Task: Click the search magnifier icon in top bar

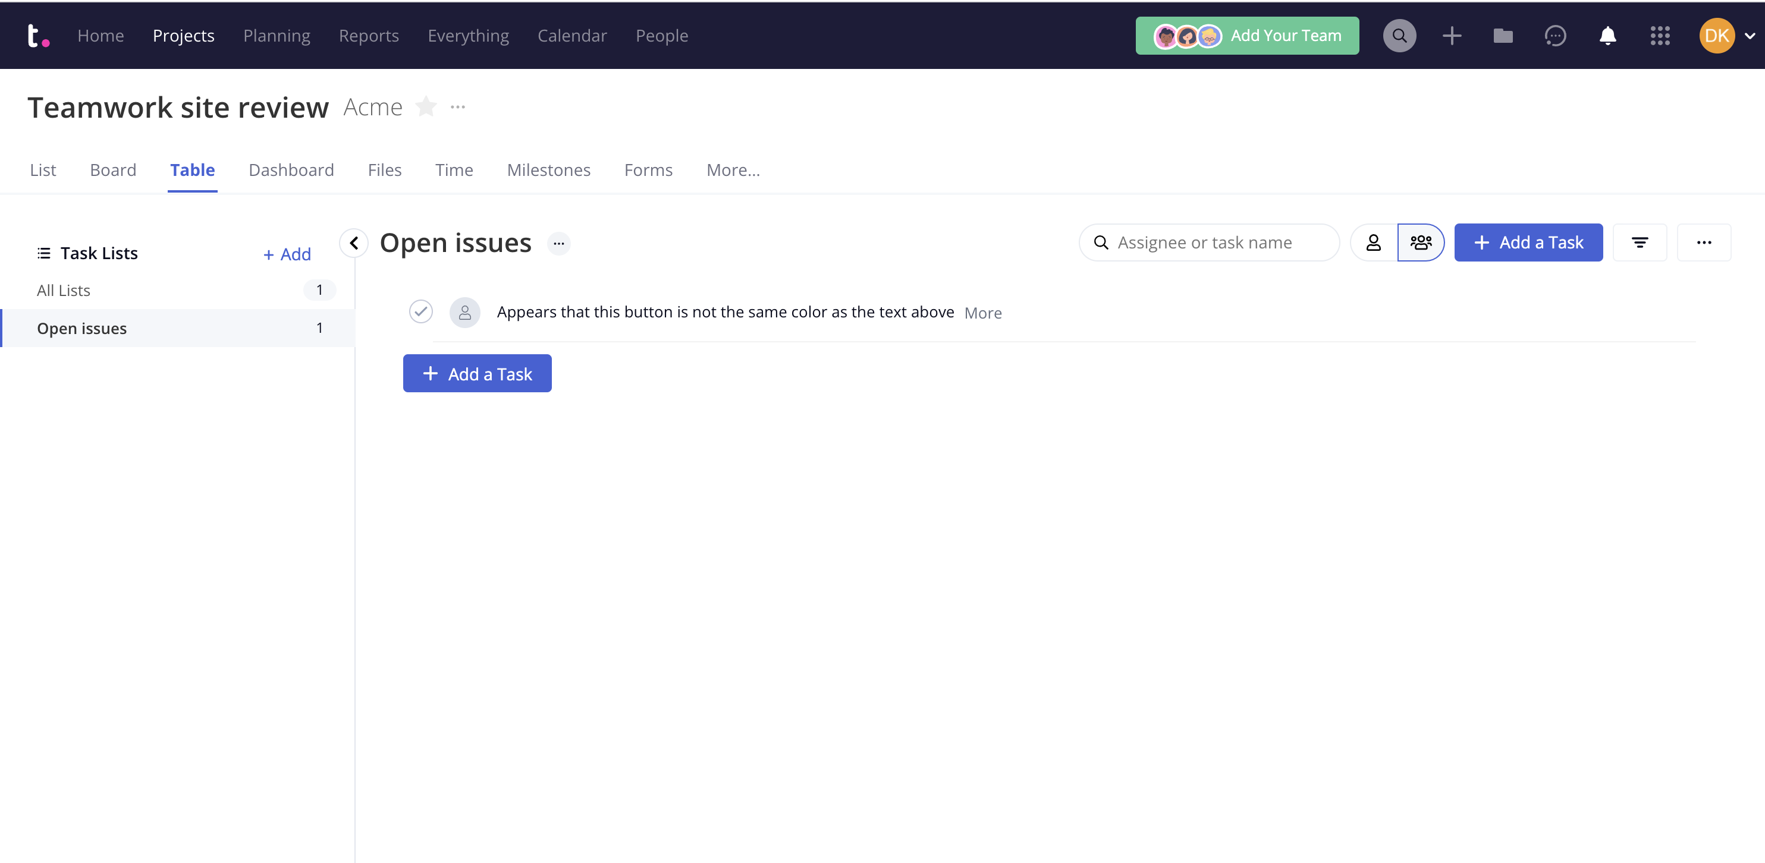Action: click(x=1399, y=36)
